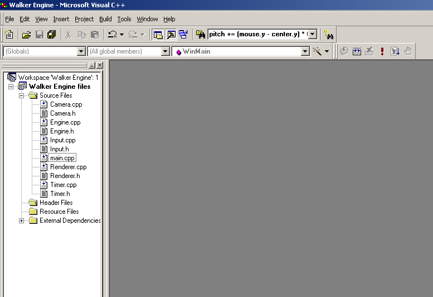The width and height of the screenshot is (433, 297).
Task: Open the Insert menu
Action: pos(61,19)
